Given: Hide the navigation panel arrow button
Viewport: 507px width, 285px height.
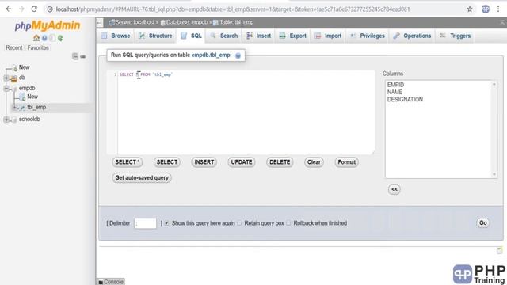Looking at the screenshot, I should [100, 22].
